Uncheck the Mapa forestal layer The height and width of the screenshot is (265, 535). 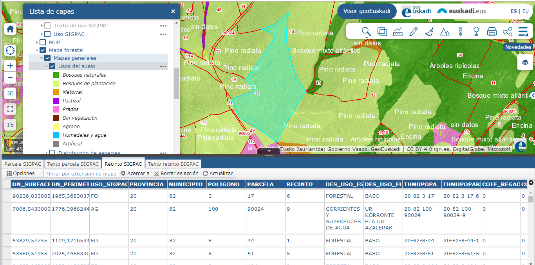pos(43,50)
